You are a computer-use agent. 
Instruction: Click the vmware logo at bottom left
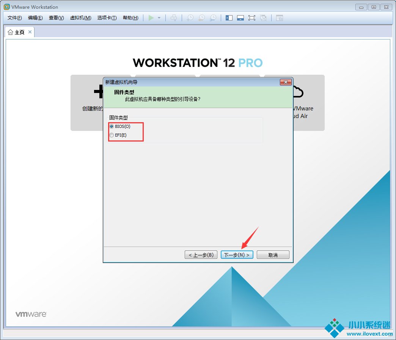click(31, 314)
